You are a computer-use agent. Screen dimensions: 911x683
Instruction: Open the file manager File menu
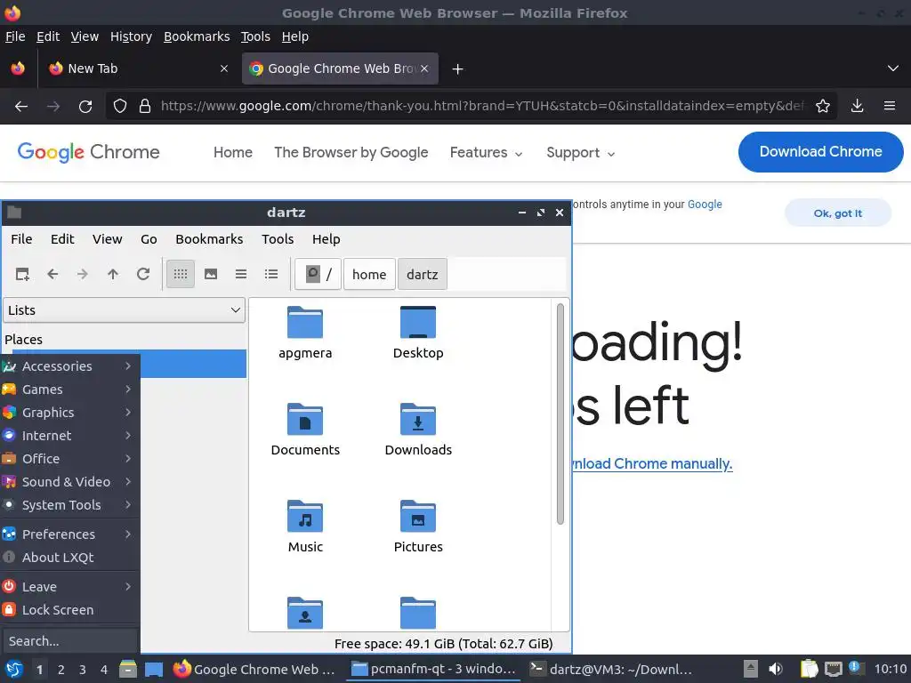click(x=21, y=239)
